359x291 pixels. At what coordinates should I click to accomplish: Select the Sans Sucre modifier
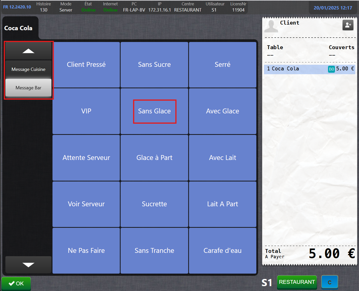[x=154, y=65]
